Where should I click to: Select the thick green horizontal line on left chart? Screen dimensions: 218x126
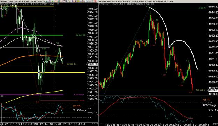point(31,35)
